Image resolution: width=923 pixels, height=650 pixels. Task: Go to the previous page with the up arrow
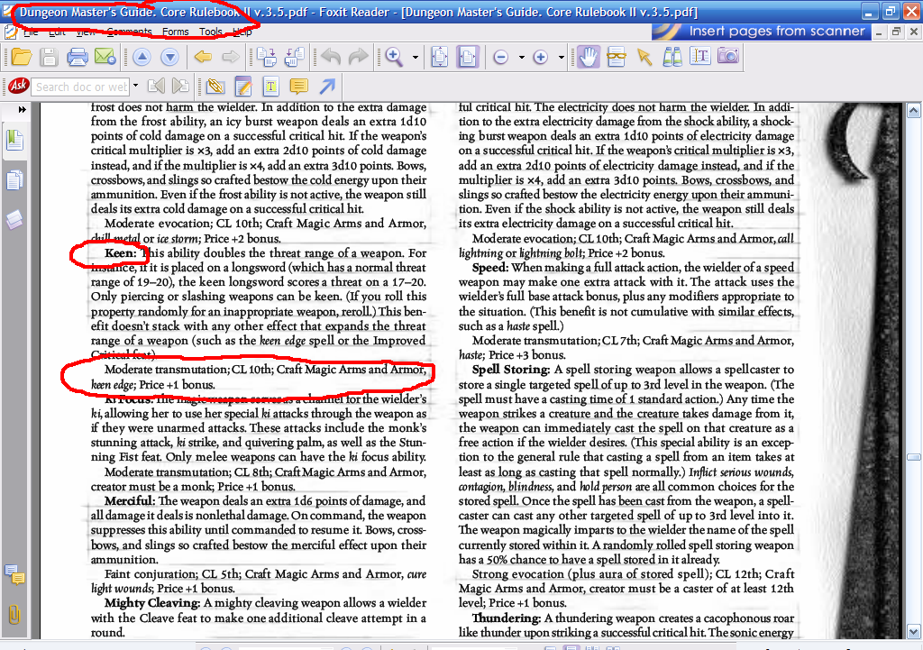(x=142, y=57)
